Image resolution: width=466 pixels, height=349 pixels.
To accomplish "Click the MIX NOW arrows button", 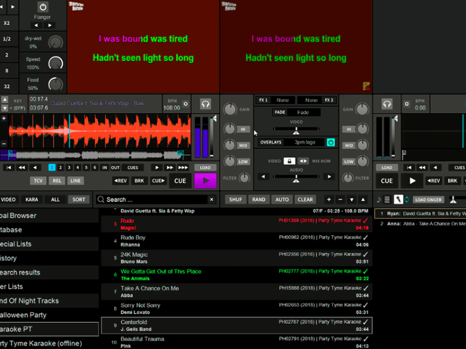I will tap(303, 161).
